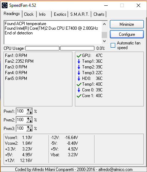Click the first CPU Usage progress bar

(42, 48)
